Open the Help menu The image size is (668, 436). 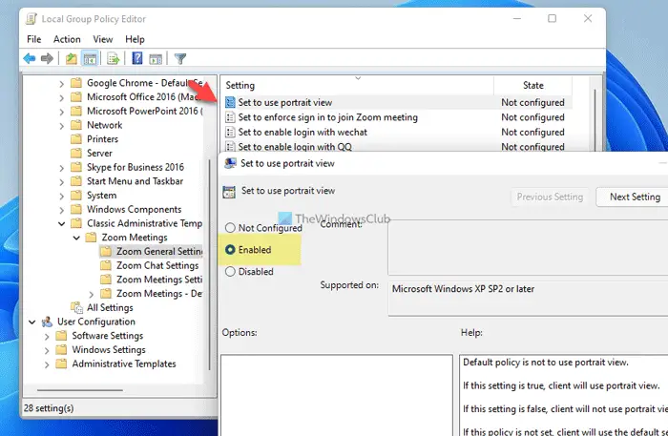coord(135,39)
